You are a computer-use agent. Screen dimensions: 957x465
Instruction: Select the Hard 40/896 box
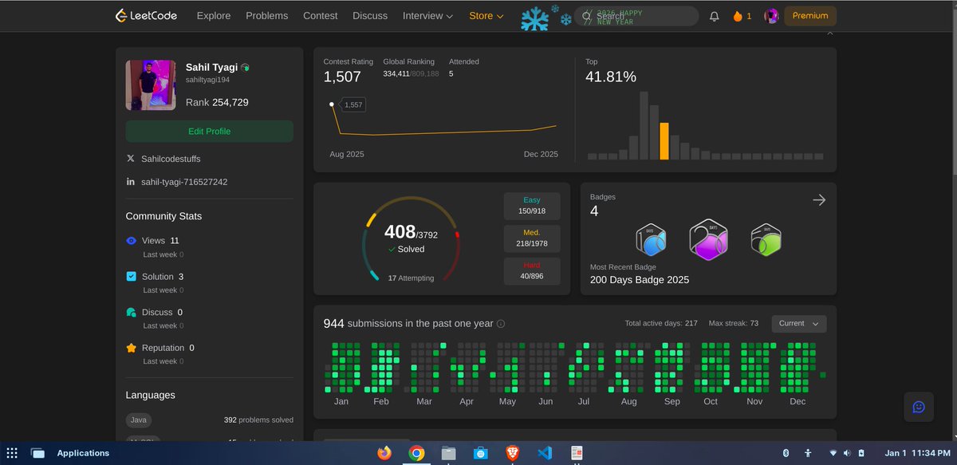pyautogui.click(x=532, y=271)
